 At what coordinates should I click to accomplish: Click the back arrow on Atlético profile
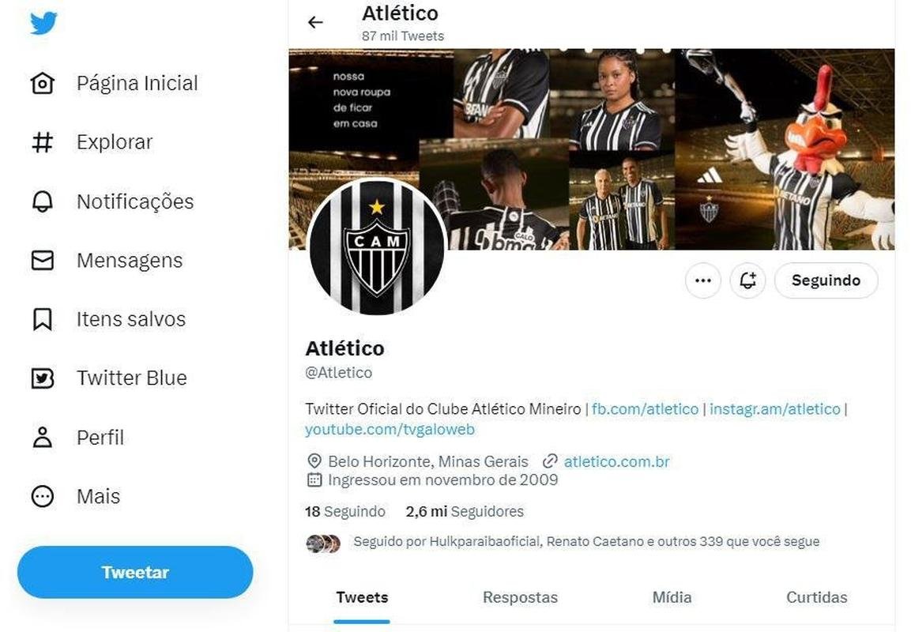click(315, 22)
